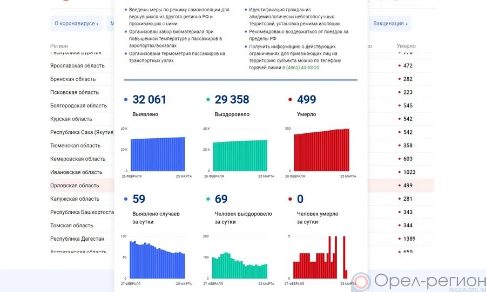Open Кемеровская область statistics
486x292 pixels.
pos(77,159)
